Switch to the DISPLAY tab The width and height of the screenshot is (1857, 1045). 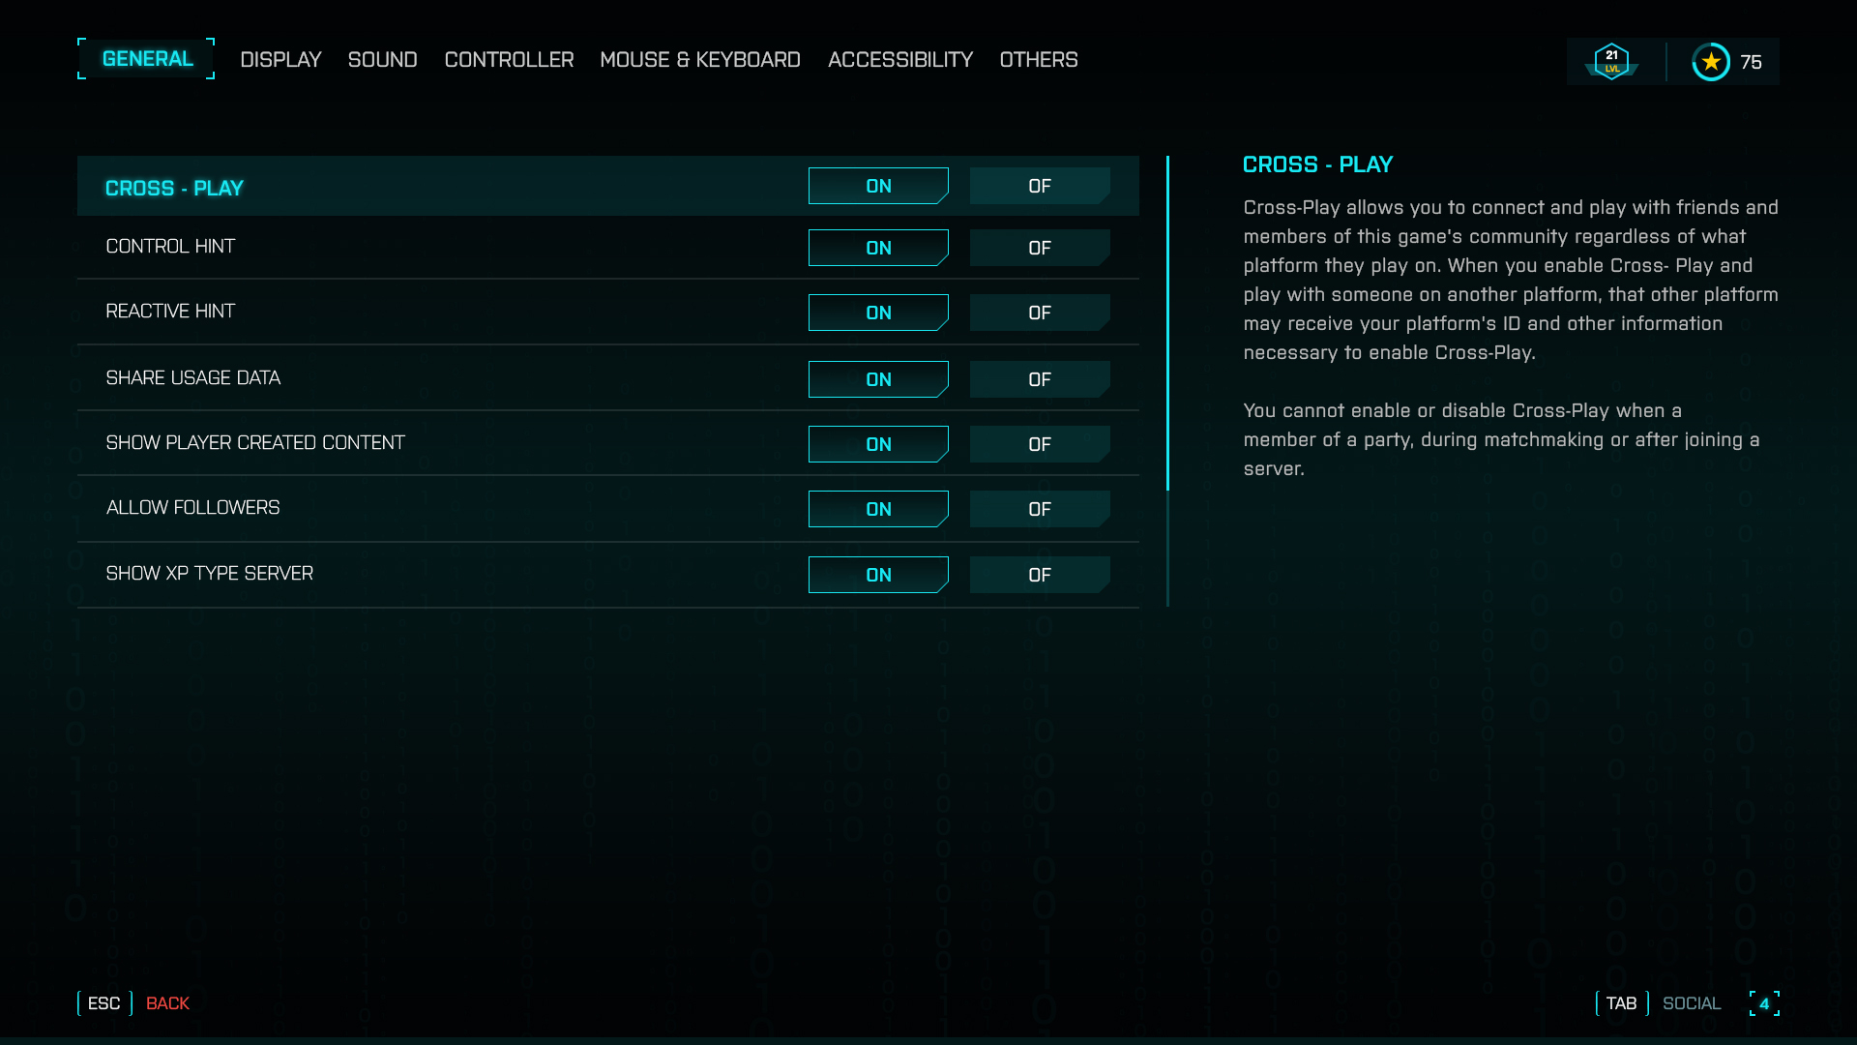coord(280,59)
